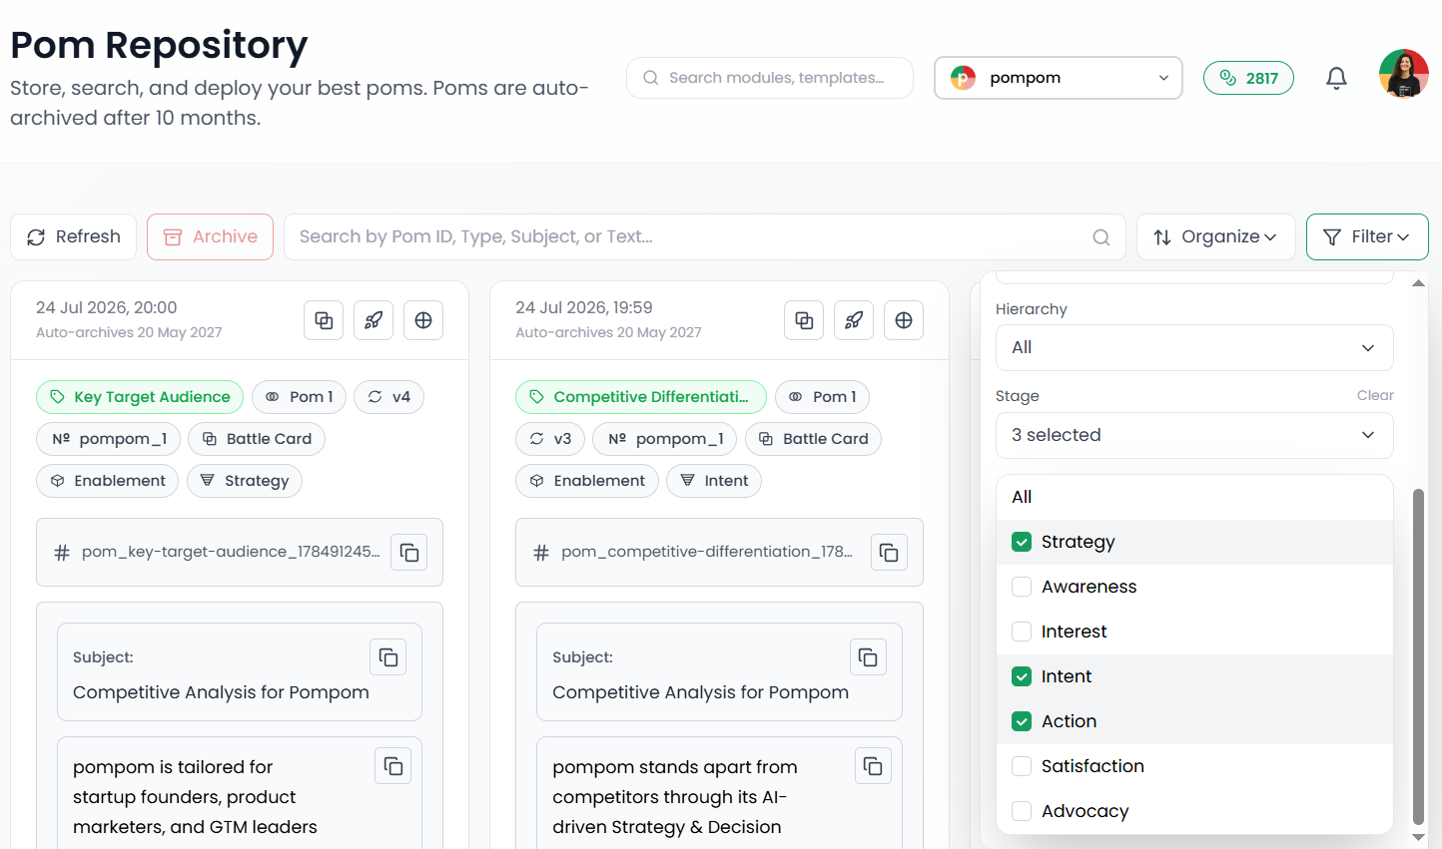This screenshot has height=849, width=1442.
Task: Open the pompom workspace dropdown
Action: [x=1059, y=78]
